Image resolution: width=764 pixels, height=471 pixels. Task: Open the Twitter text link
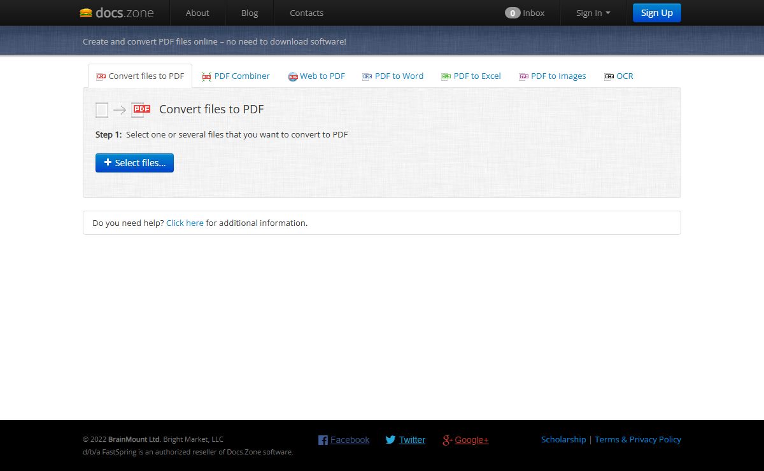[x=412, y=440]
